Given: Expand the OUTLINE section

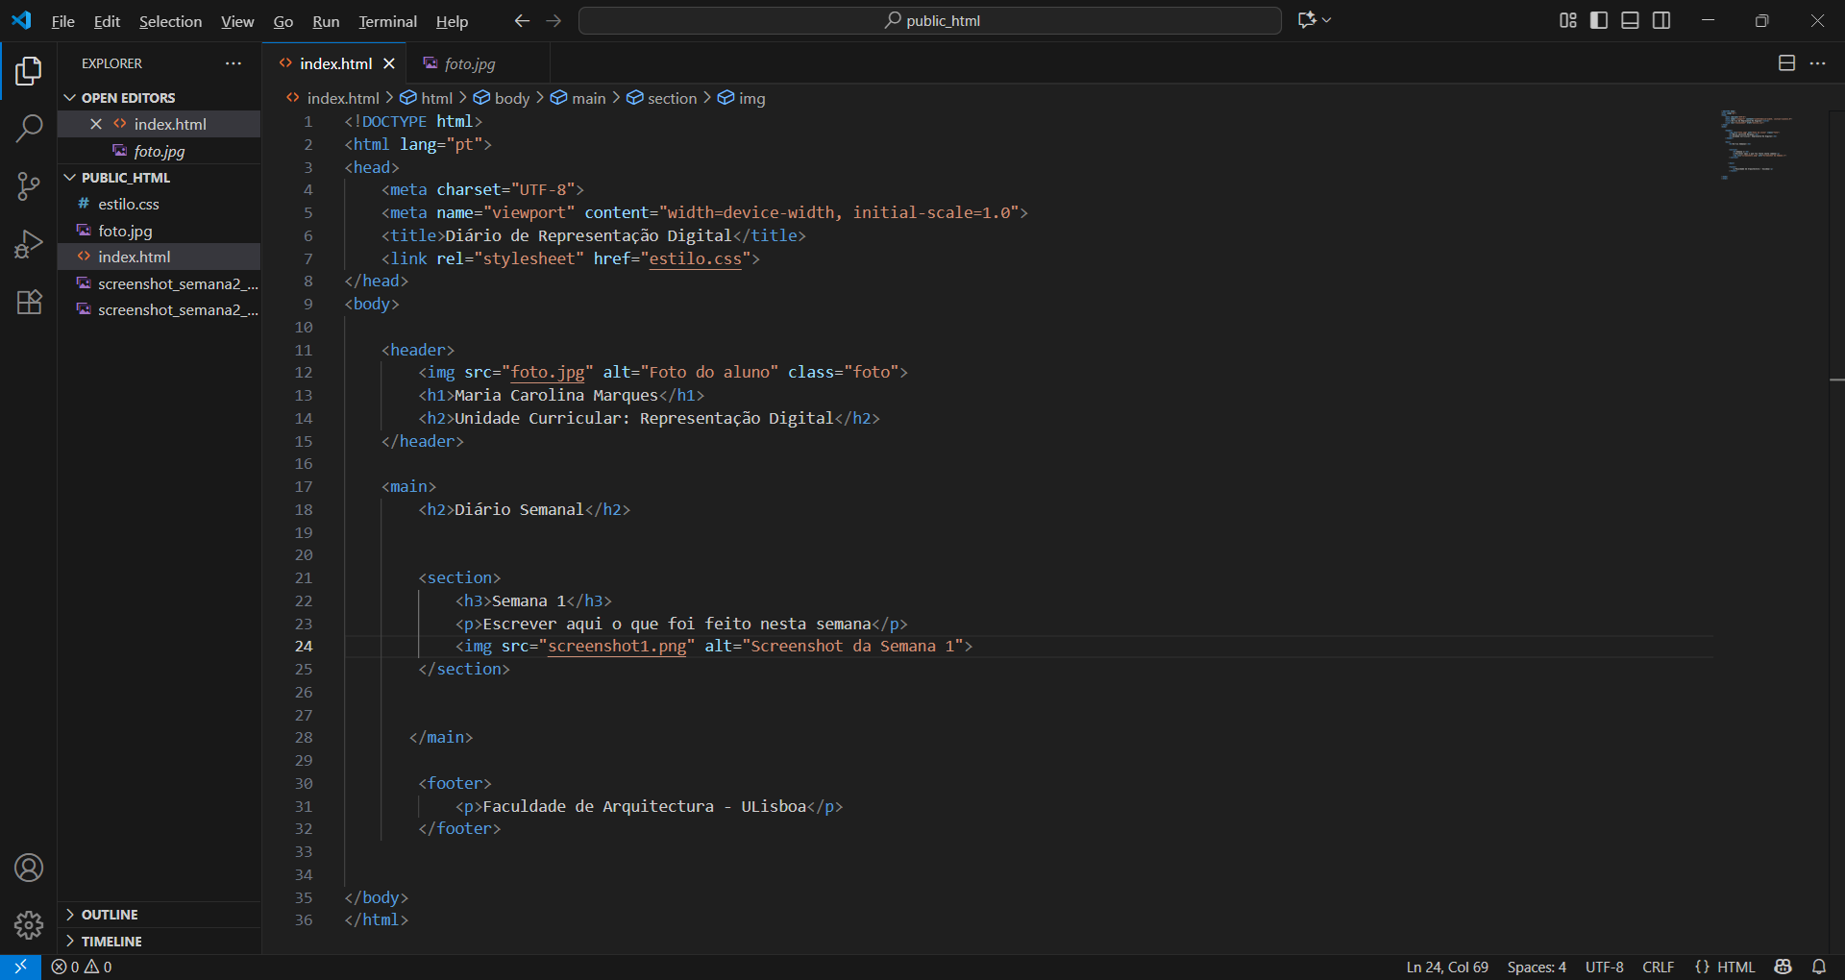Looking at the screenshot, I should pos(110,915).
